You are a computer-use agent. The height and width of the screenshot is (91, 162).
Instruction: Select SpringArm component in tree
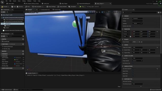(12, 24)
